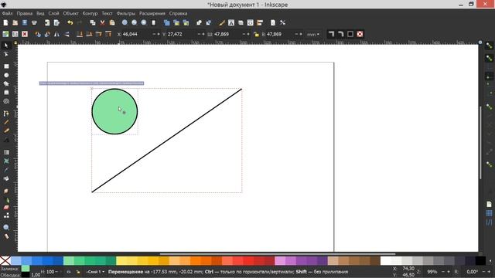Screen dimensions: 495x278
Task: Select the Ellipse tool
Action: [6, 76]
